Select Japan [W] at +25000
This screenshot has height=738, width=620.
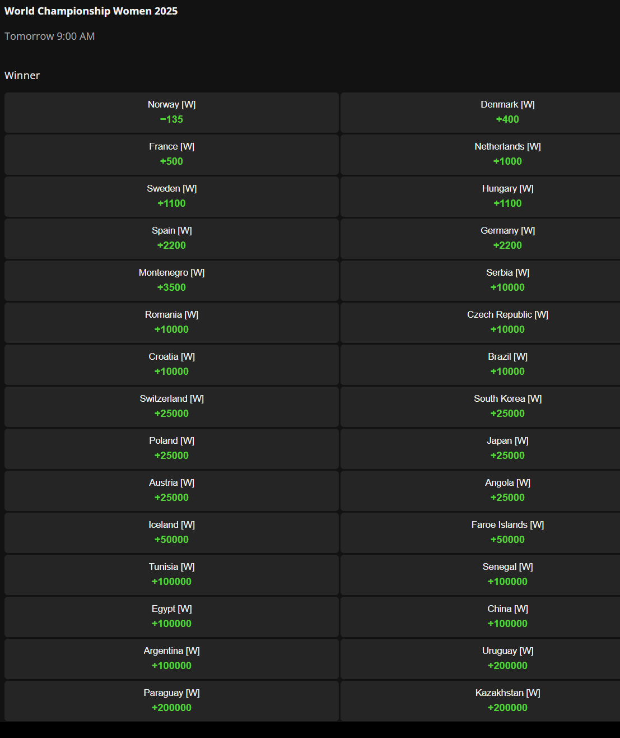[x=507, y=449]
